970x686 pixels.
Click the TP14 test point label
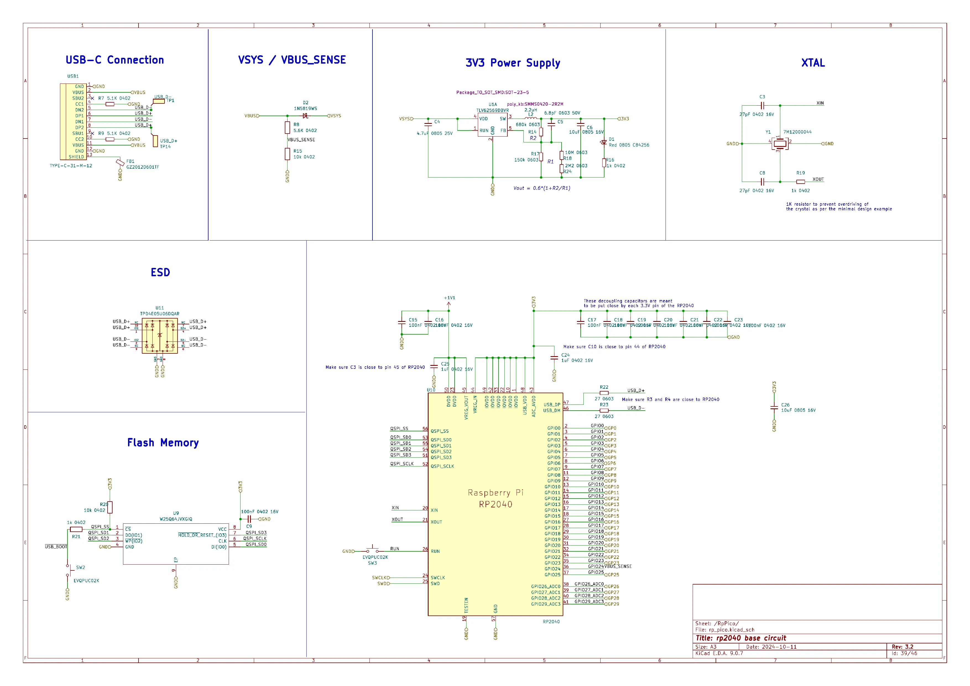coord(165,147)
